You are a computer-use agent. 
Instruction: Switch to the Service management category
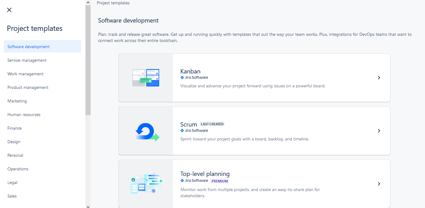pos(27,60)
